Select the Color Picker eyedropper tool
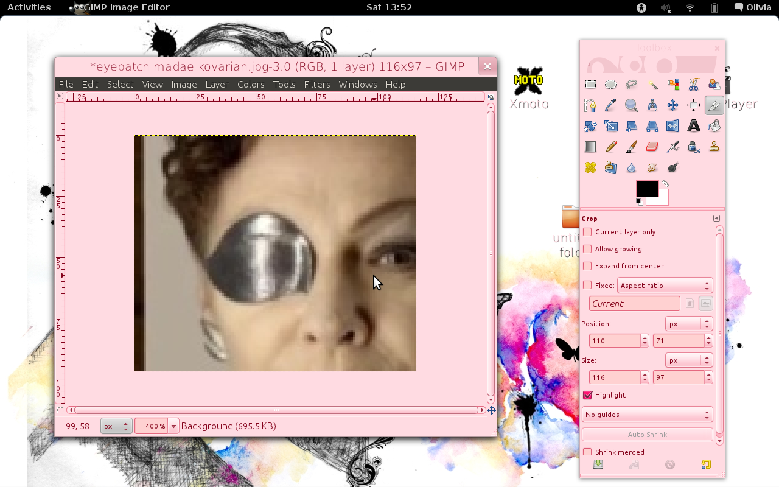The height and width of the screenshot is (487, 779). click(x=611, y=105)
